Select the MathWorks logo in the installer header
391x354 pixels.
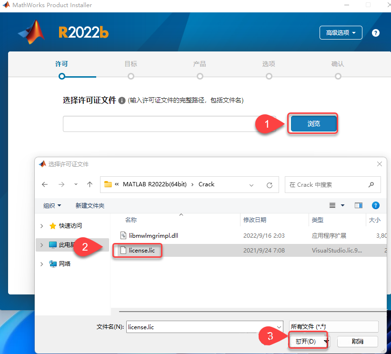pos(31,32)
